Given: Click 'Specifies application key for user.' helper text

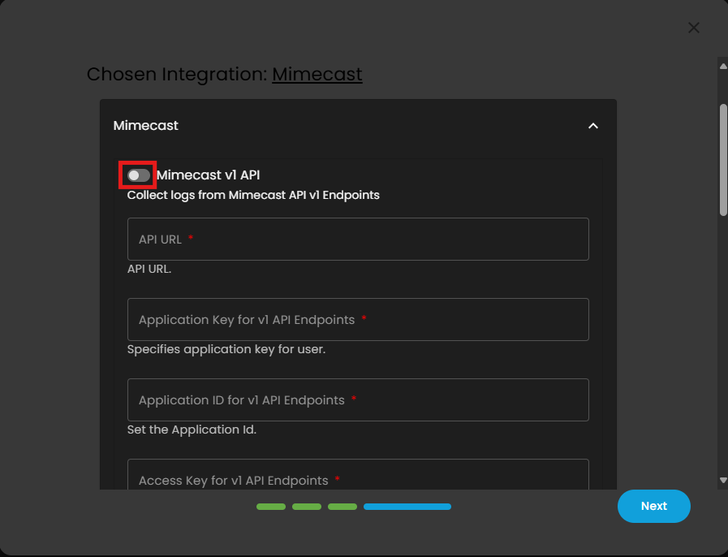Looking at the screenshot, I should coord(226,349).
